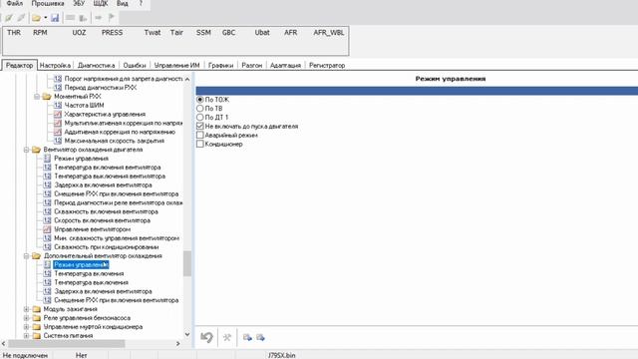Open the ШДК menu
The image size is (638, 359).
[x=101, y=4]
